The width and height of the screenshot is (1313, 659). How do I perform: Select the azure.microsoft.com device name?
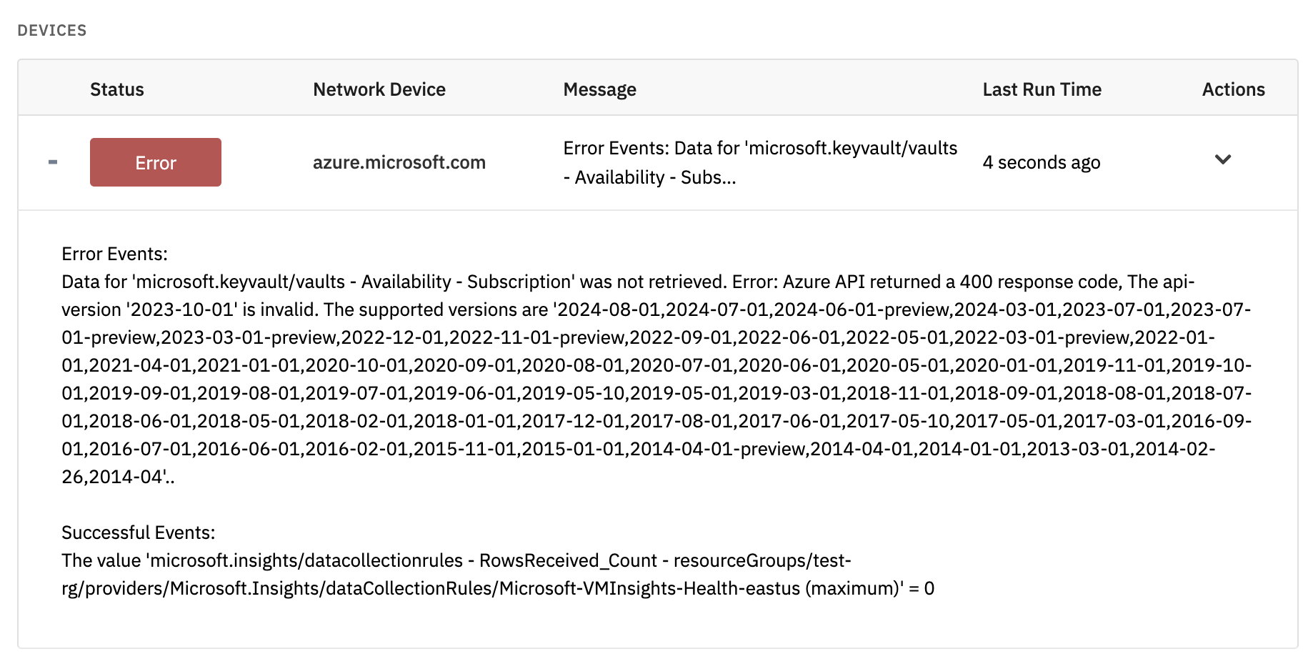(x=399, y=162)
